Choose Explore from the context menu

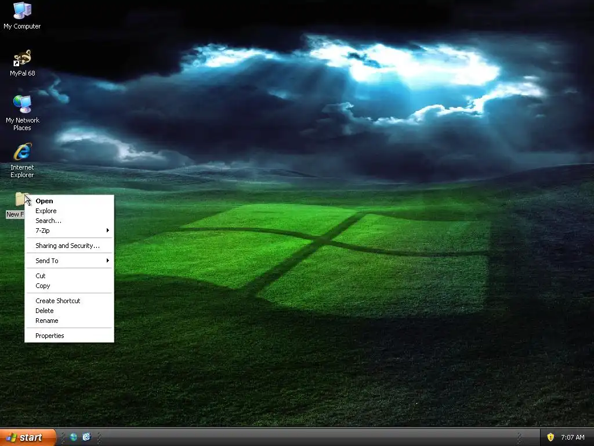[x=70, y=211]
